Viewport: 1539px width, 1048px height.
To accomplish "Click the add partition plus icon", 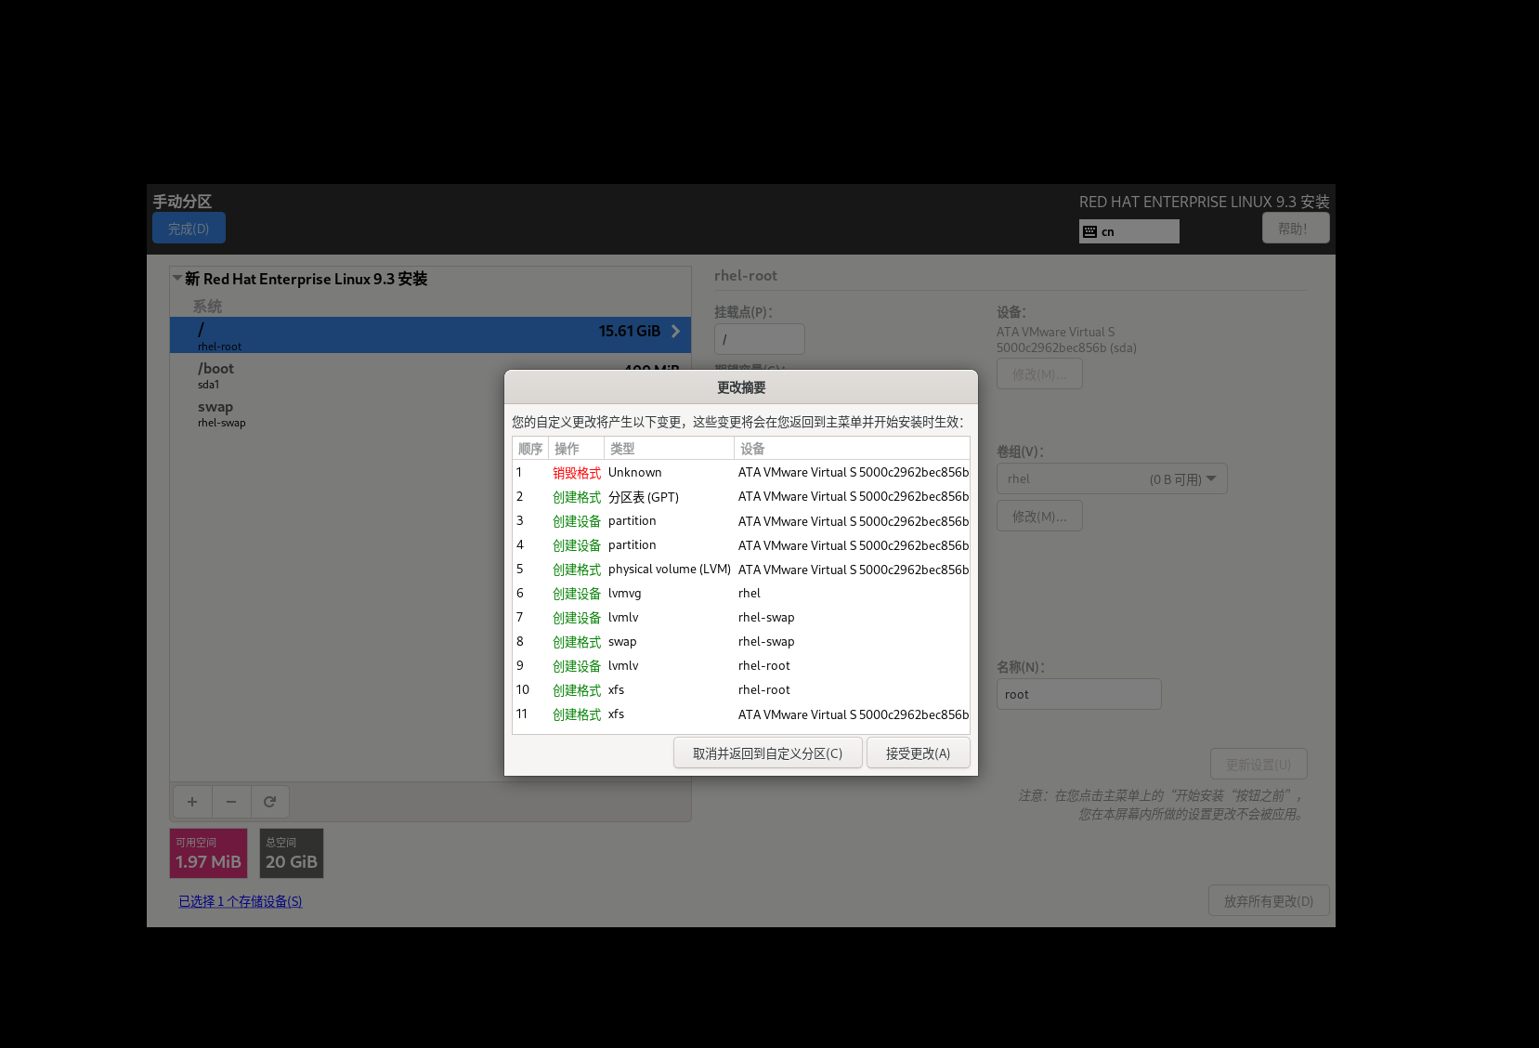I will click(192, 801).
